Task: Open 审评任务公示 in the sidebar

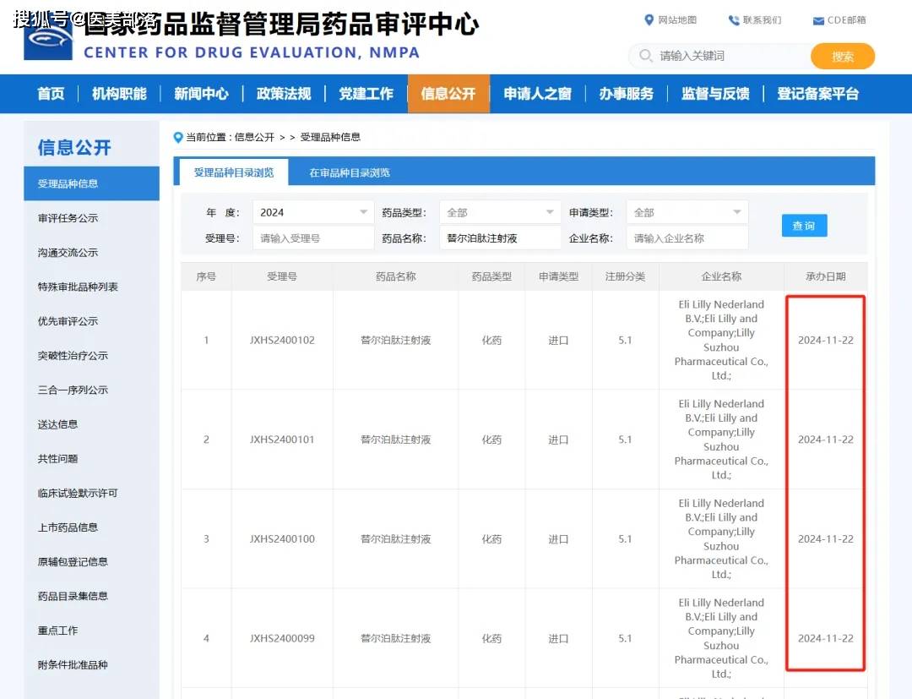Action: (x=68, y=218)
